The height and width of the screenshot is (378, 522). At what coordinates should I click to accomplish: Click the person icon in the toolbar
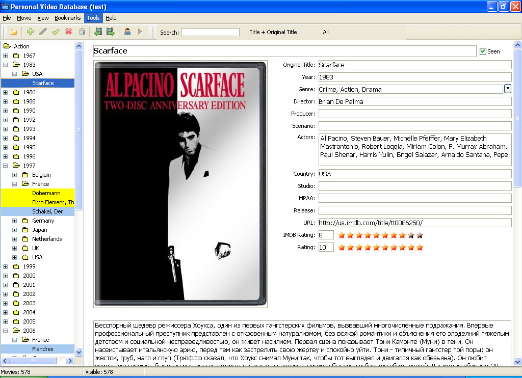tap(127, 32)
